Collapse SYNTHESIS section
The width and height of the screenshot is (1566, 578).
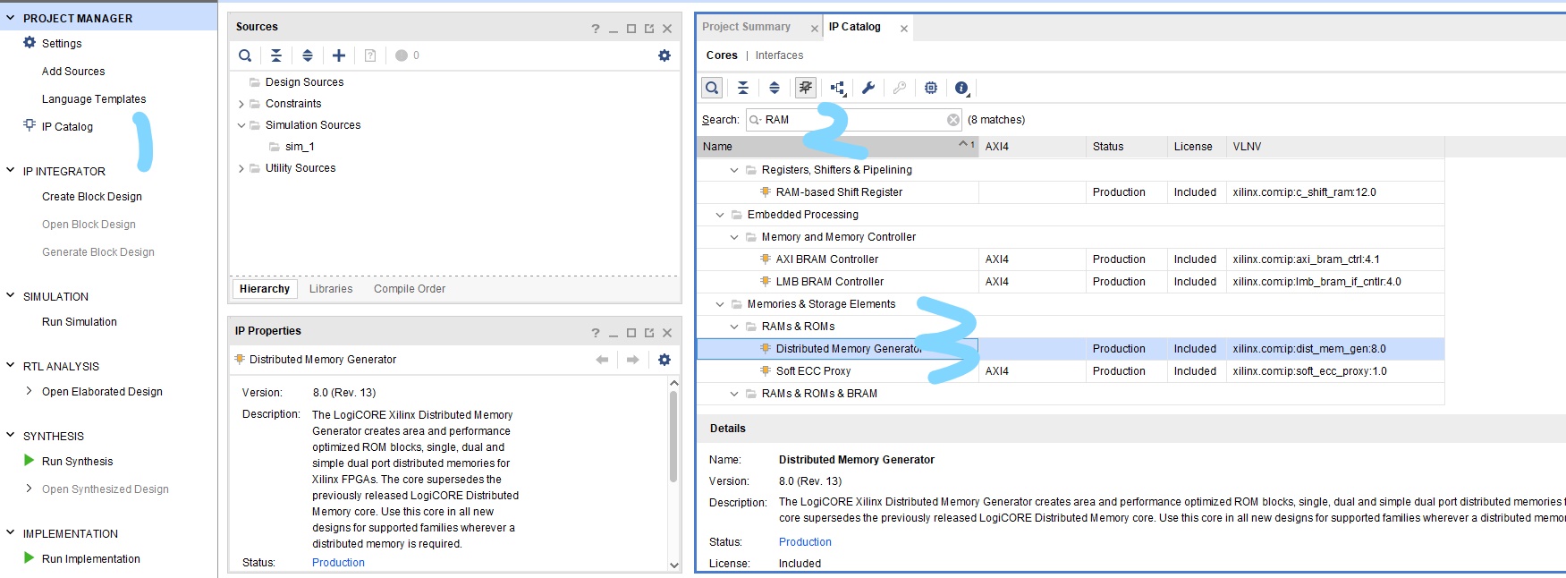[11, 435]
